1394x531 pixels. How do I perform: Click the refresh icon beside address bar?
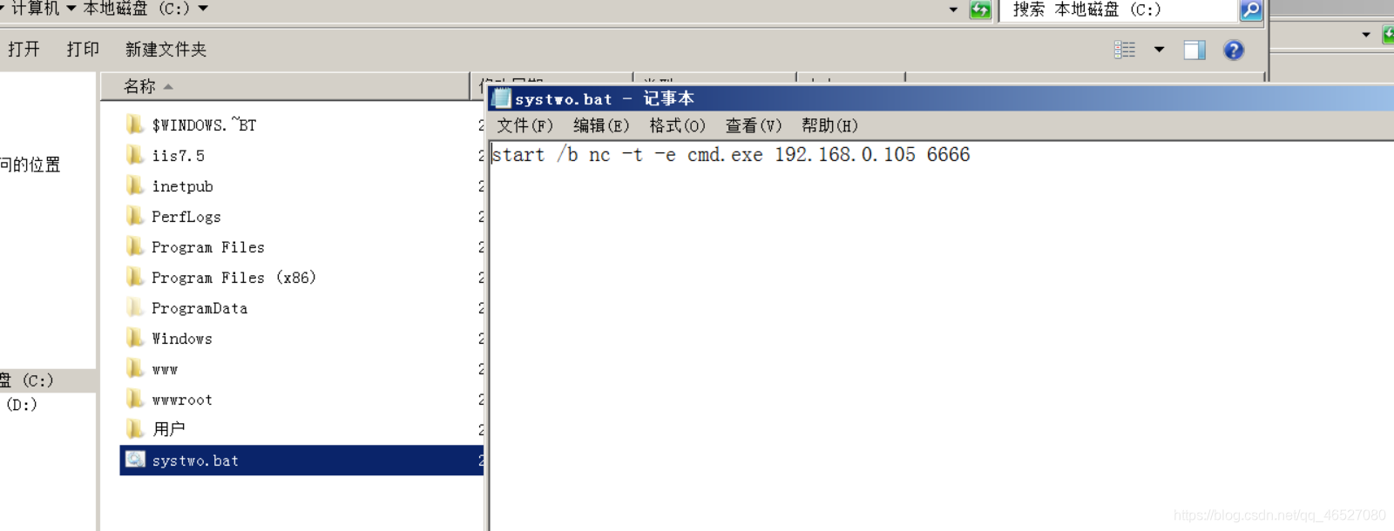point(980,10)
